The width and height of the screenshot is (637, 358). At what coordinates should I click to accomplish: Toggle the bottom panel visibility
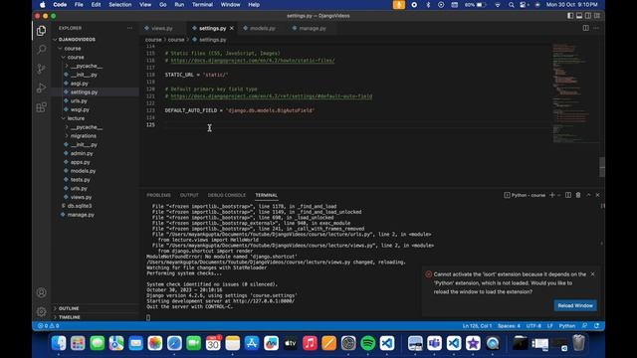coord(579,16)
